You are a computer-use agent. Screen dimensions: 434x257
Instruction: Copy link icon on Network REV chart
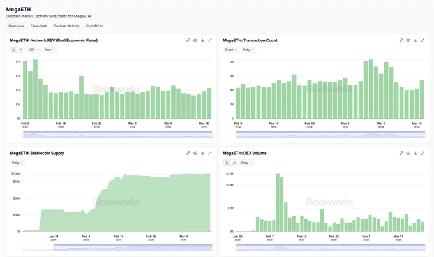[188, 40]
